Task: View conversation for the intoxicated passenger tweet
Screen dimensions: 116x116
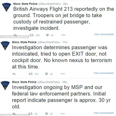Action: tap(104, 73)
